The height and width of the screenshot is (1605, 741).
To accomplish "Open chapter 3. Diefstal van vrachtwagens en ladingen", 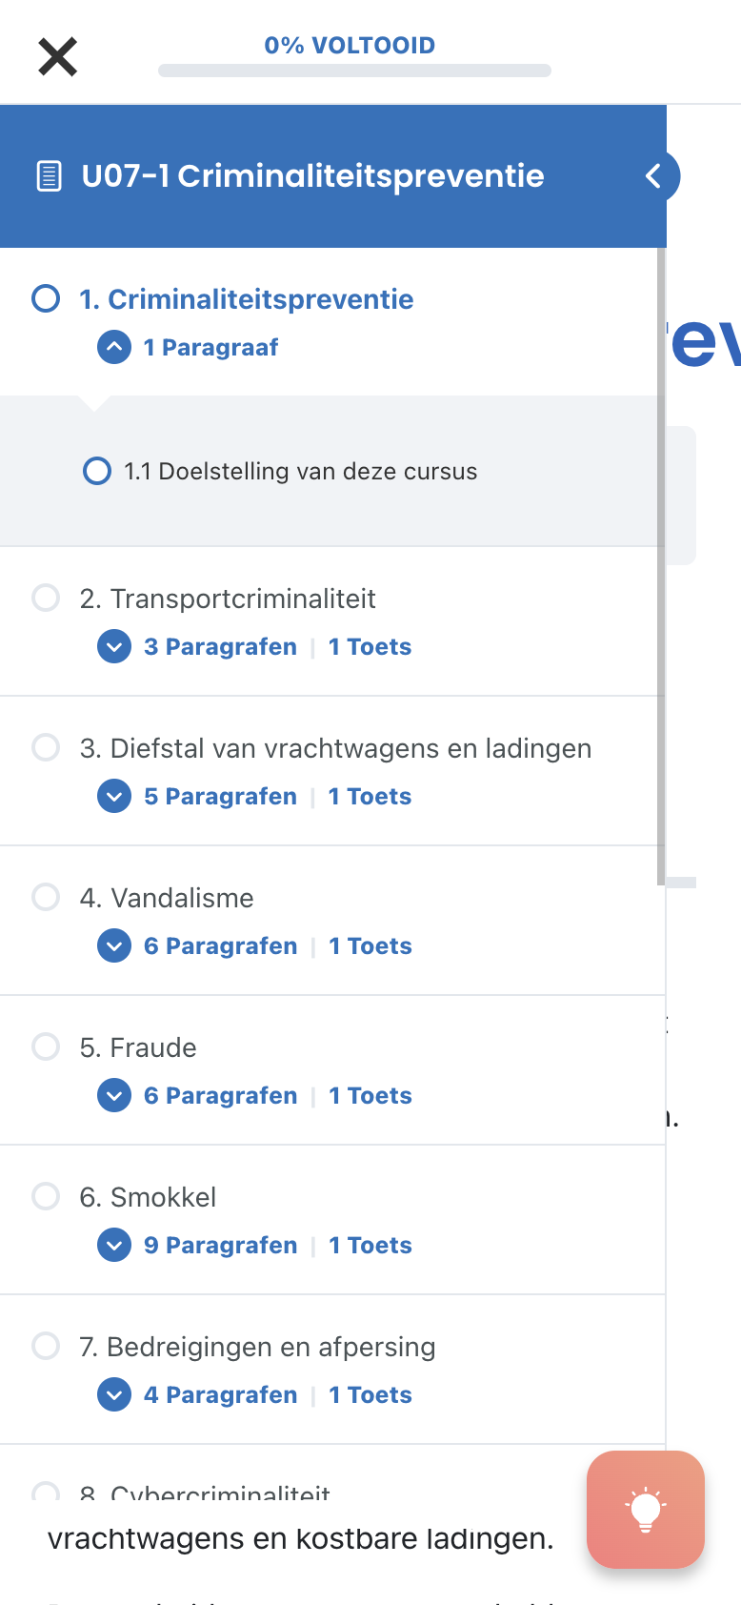I will 335,748.
